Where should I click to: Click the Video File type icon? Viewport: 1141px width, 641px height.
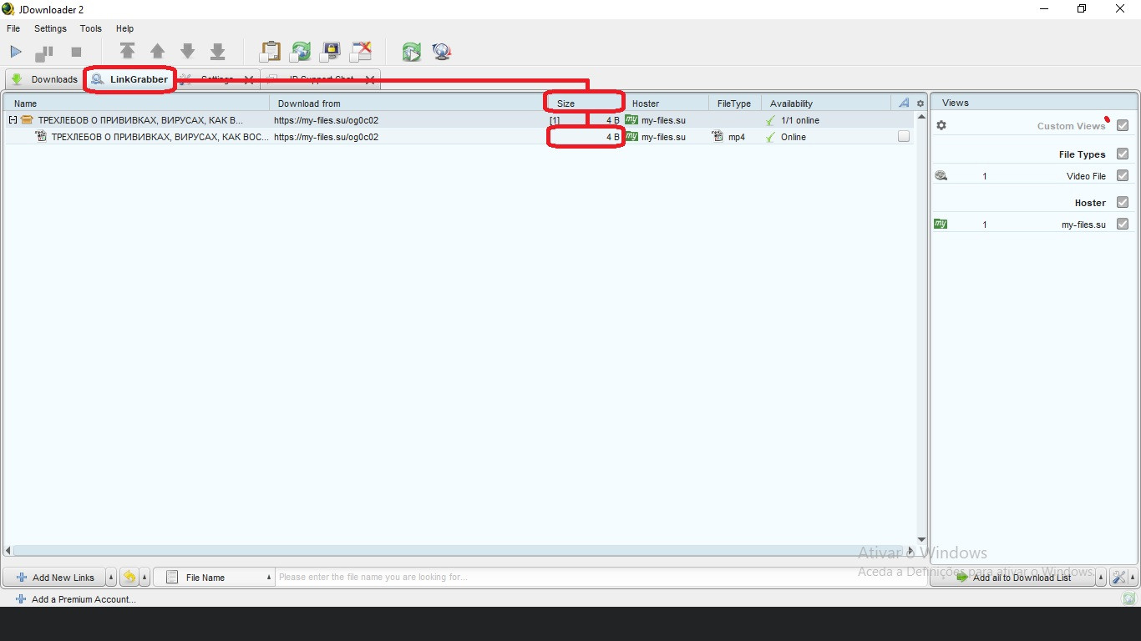coord(941,176)
